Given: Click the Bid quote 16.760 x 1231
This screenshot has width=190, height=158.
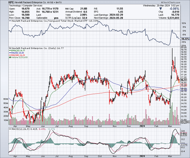Looking at the screenshot, I should click(50, 12).
